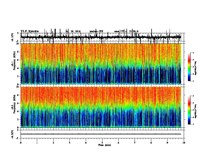The height and width of the screenshot is (160, 207).
Task: Click the 'station=ITK' header text
Action: point(97,31)
